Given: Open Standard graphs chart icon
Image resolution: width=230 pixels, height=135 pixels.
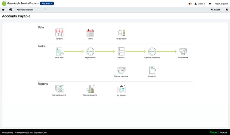Looking at the screenshot, I should tap(90, 89).
